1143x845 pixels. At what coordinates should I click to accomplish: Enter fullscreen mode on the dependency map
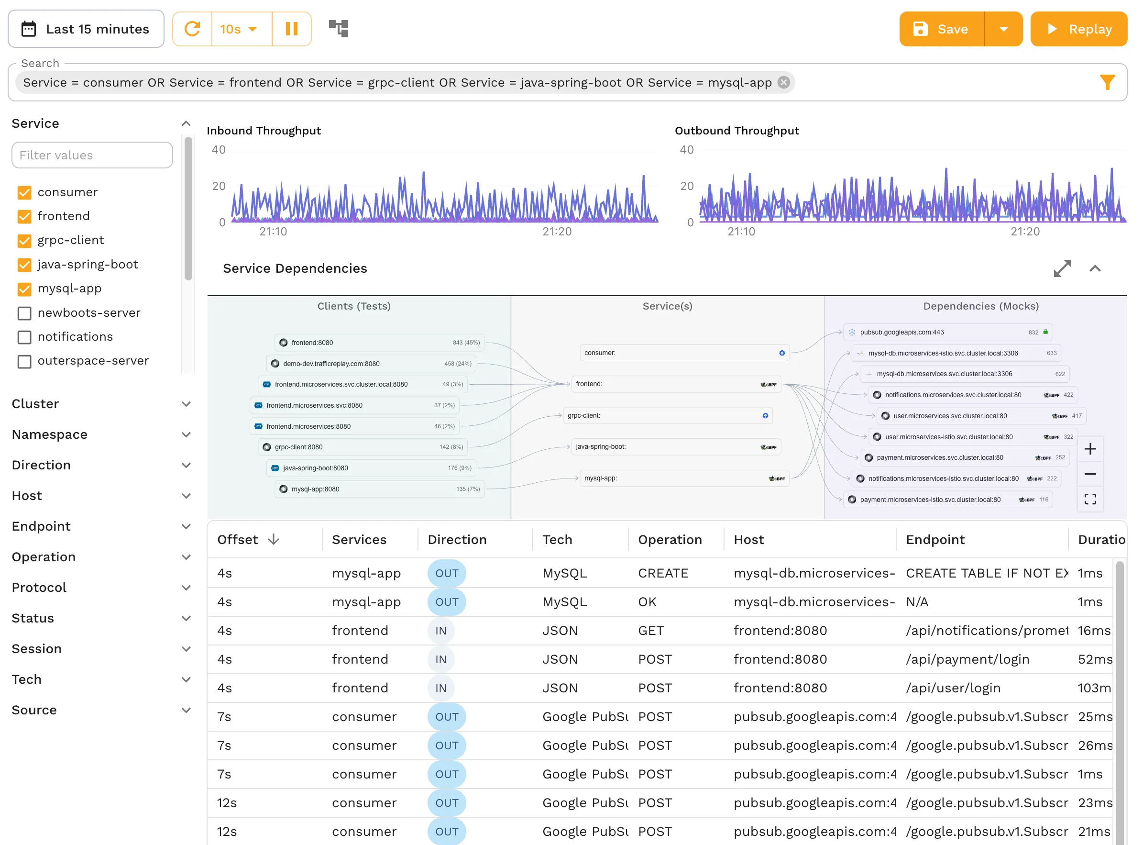[x=1090, y=499]
